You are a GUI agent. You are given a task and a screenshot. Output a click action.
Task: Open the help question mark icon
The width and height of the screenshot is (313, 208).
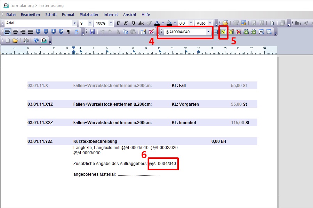36,41
